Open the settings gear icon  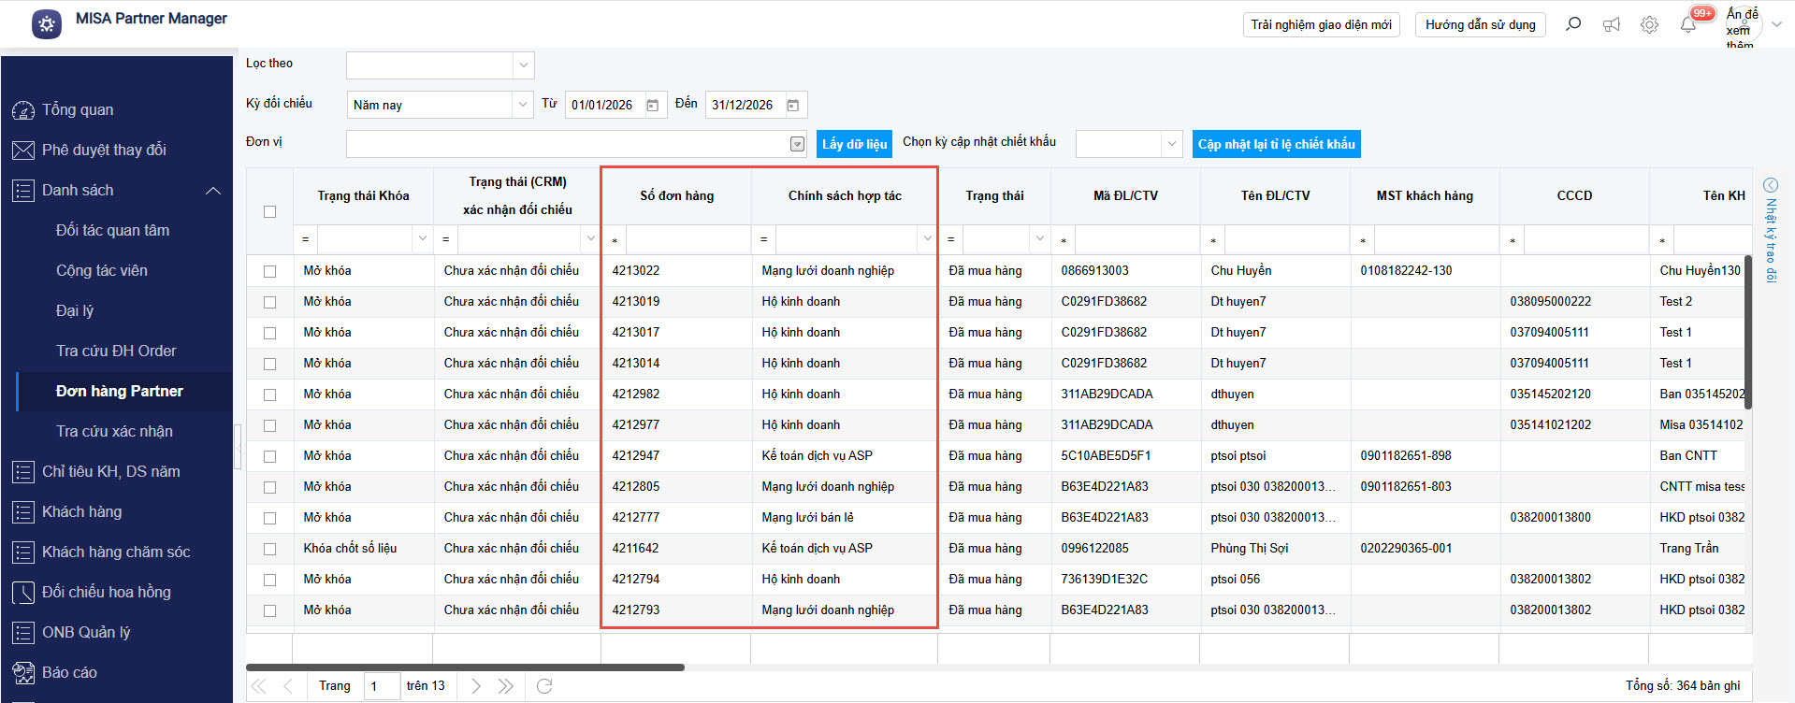pyautogui.click(x=1649, y=24)
